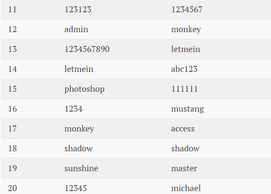Screen dimensions: 271x194
Task: Select the '123123' password cell
Action: pyautogui.click(x=78, y=9)
